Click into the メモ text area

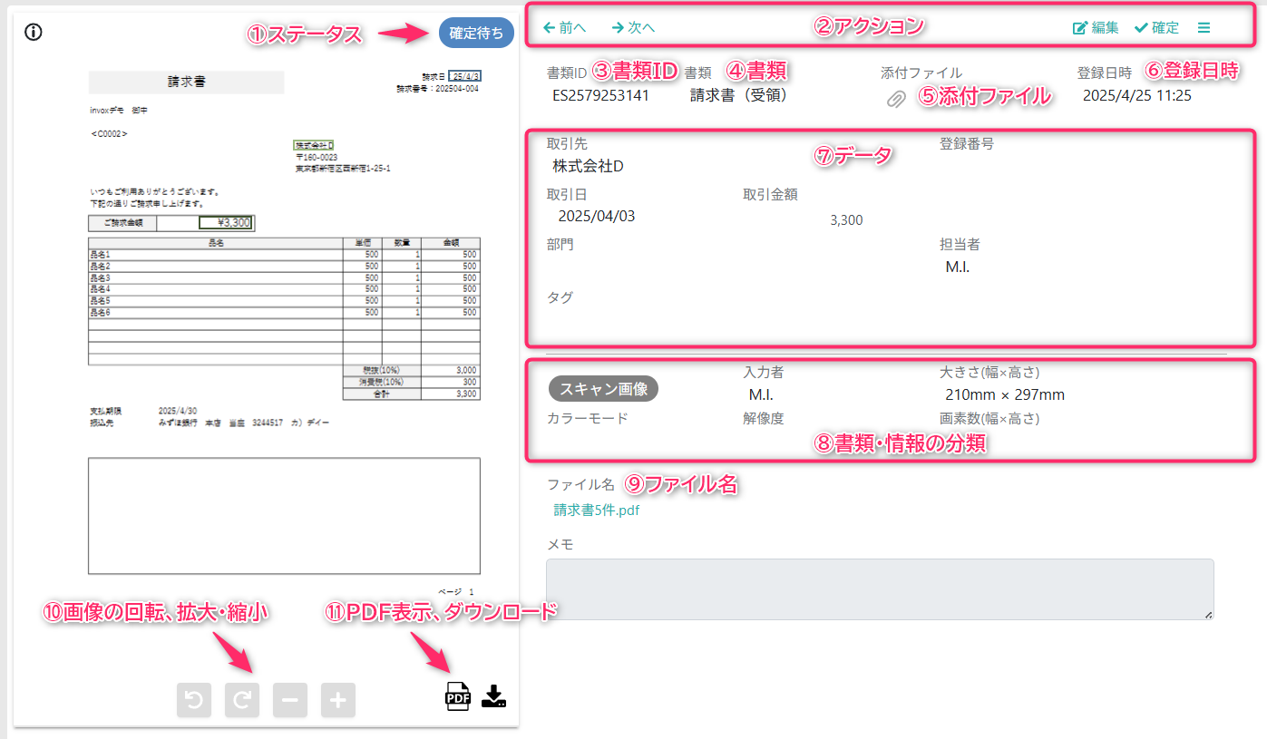tap(880, 589)
